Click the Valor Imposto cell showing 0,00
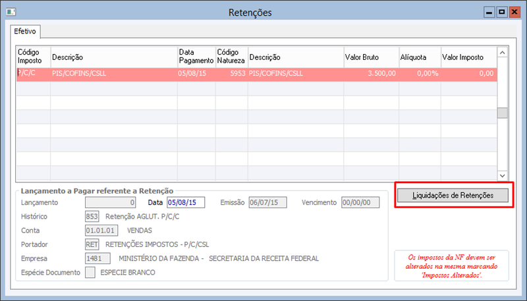Screen dimensions: 527x301 [x=469, y=74]
